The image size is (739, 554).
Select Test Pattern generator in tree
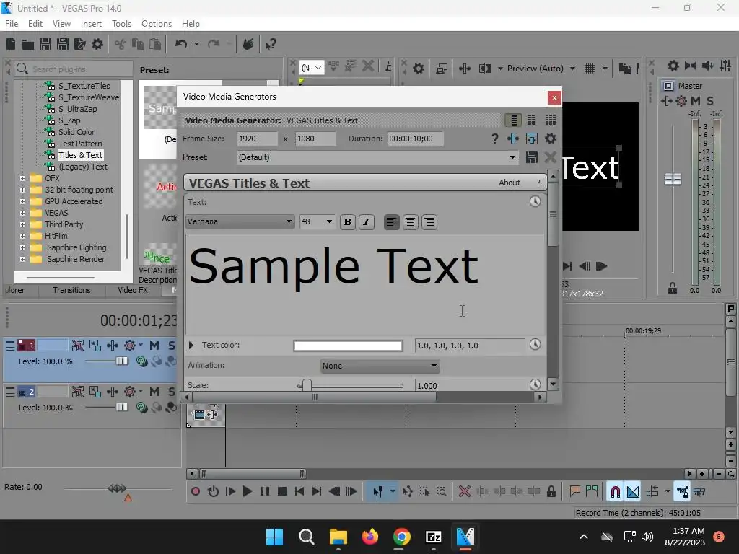click(x=80, y=144)
